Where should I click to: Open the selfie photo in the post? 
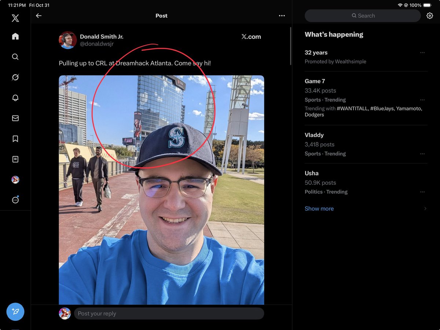[x=161, y=190]
